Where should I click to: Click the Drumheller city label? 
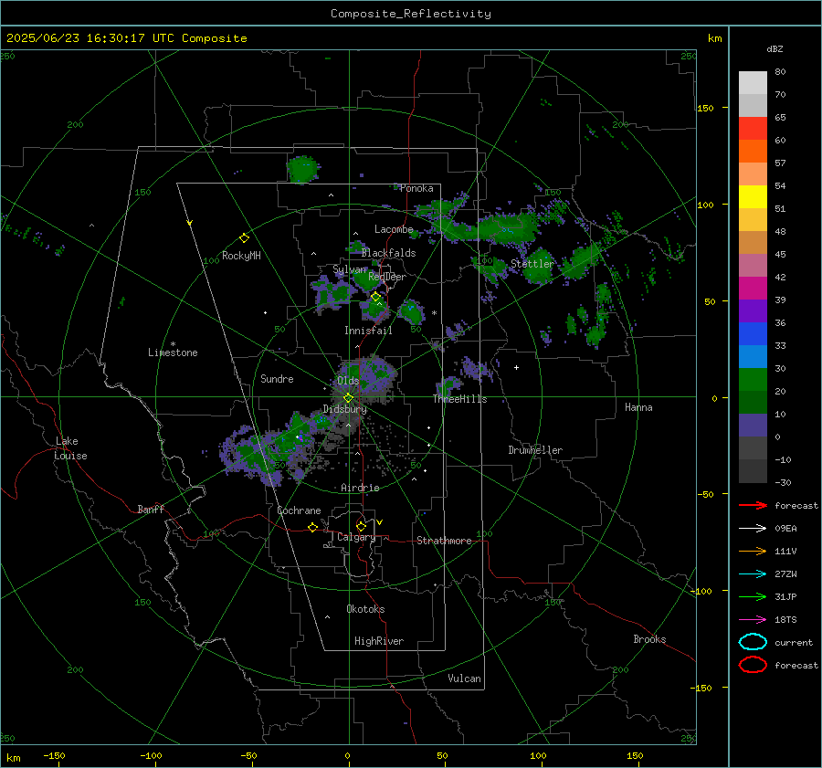(535, 450)
